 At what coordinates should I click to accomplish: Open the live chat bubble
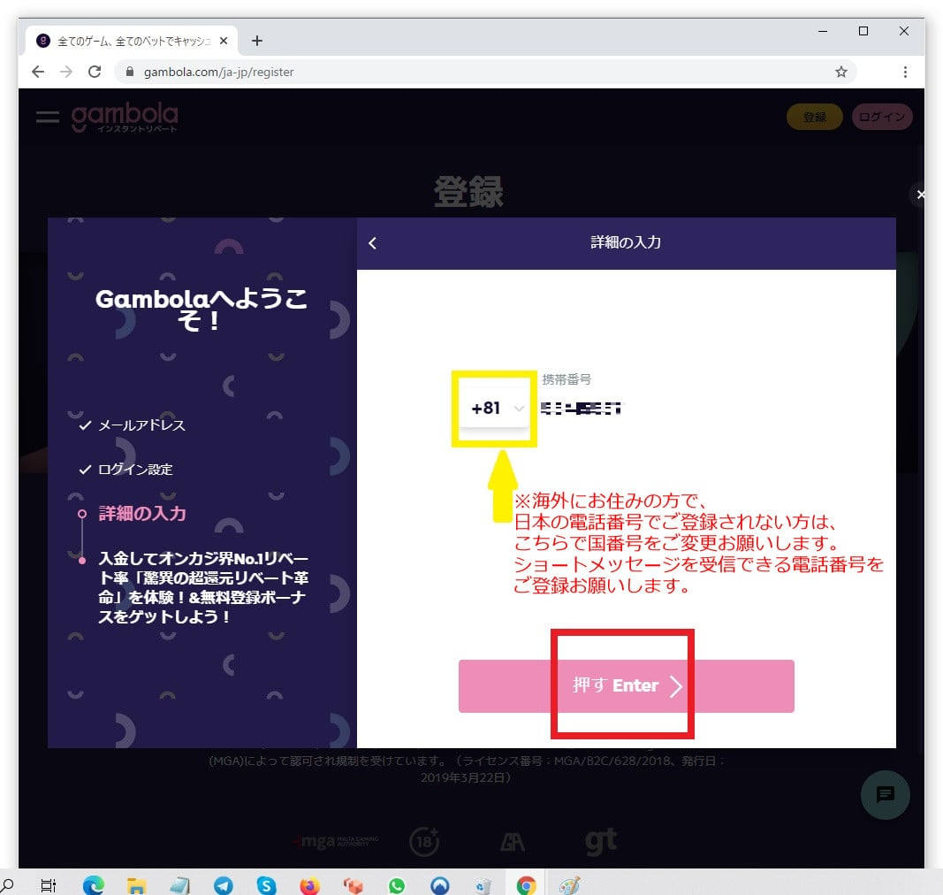tap(885, 794)
